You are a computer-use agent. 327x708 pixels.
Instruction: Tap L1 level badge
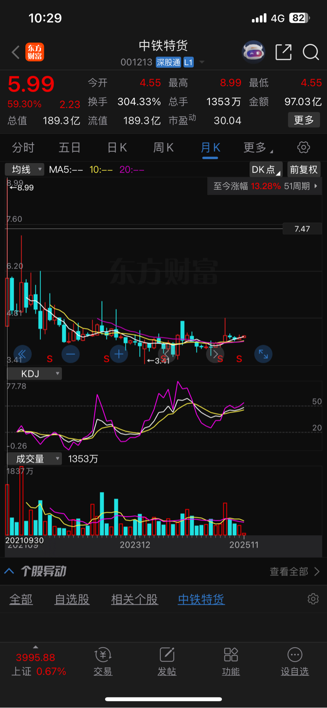pos(188,62)
